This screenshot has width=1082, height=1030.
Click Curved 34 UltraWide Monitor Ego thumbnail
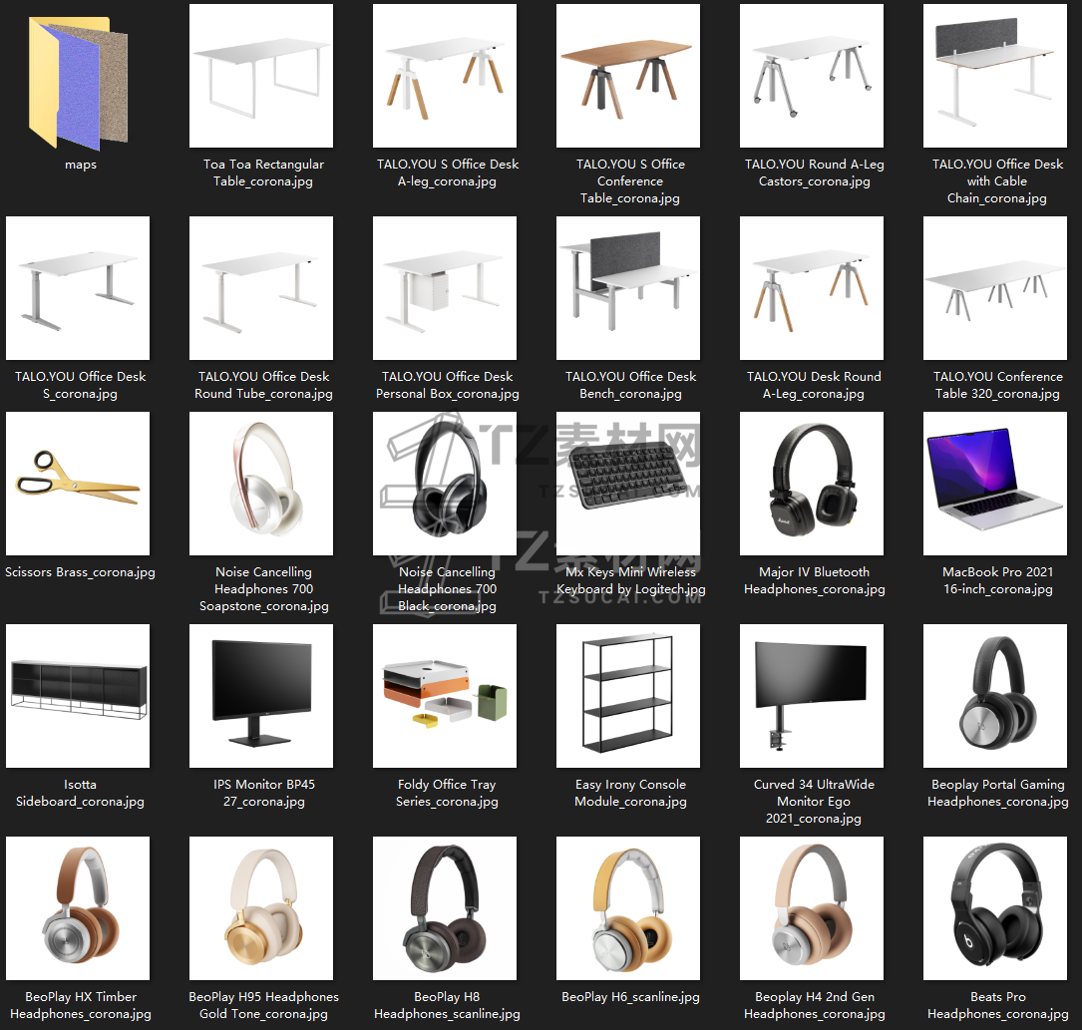pyautogui.click(x=812, y=696)
